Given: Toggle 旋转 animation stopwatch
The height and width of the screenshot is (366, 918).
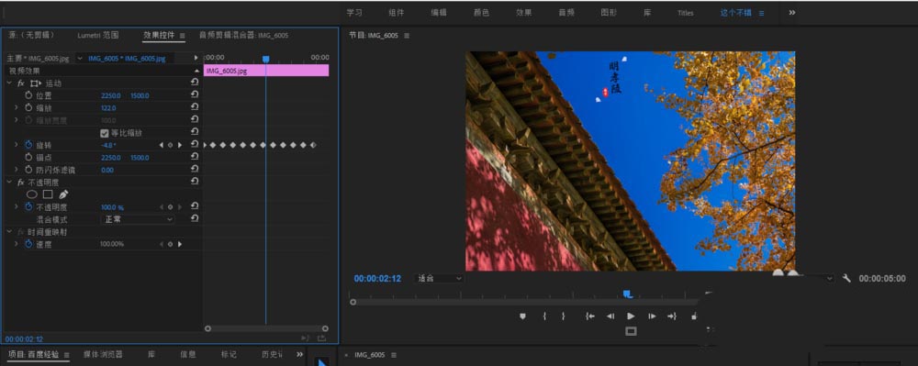Looking at the screenshot, I should (28, 144).
